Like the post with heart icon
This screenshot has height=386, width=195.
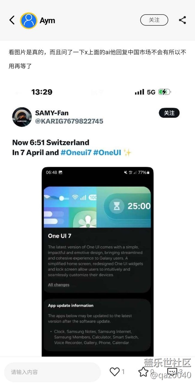tap(115, 372)
